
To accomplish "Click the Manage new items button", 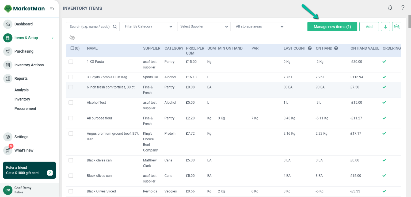I will 332,26.
